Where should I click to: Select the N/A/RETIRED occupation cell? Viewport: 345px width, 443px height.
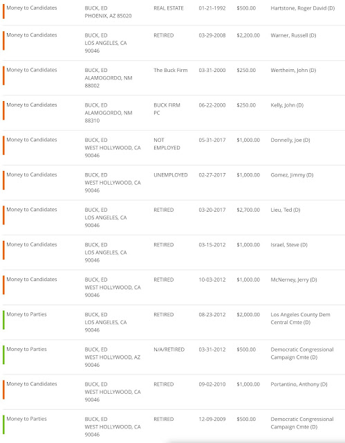(169, 350)
